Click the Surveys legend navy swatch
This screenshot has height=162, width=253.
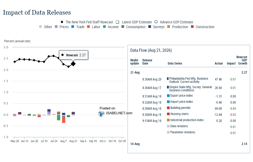(x=150, y=27)
